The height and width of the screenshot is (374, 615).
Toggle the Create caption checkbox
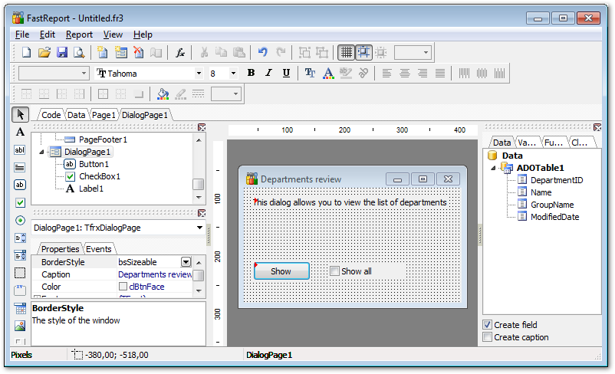(x=487, y=337)
